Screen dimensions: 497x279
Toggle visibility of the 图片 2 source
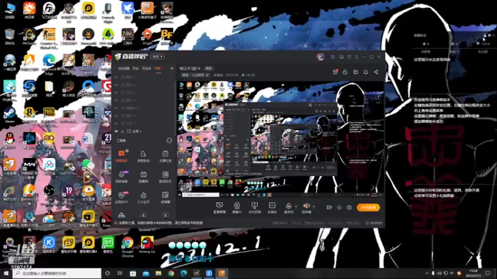coord(116,116)
